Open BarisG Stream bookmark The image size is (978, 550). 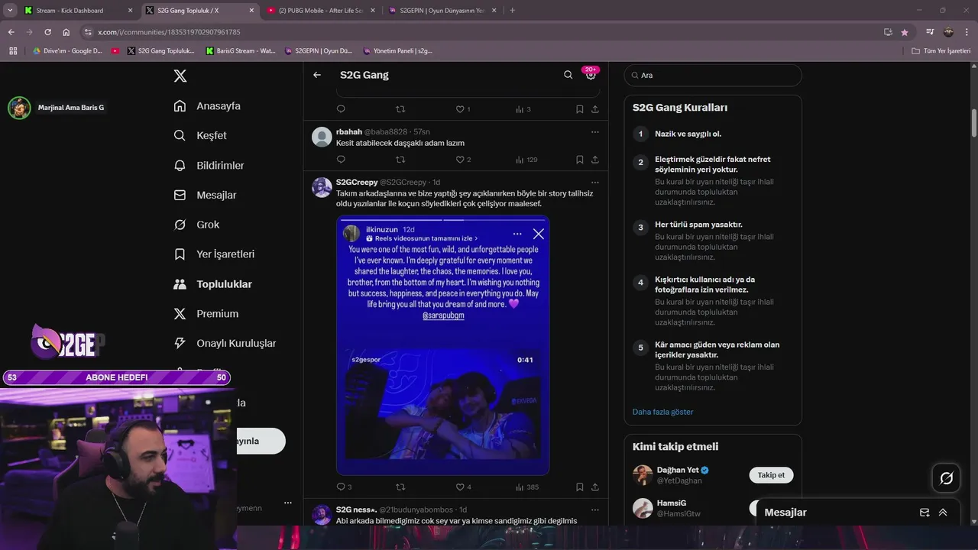click(x=241, y=51)
